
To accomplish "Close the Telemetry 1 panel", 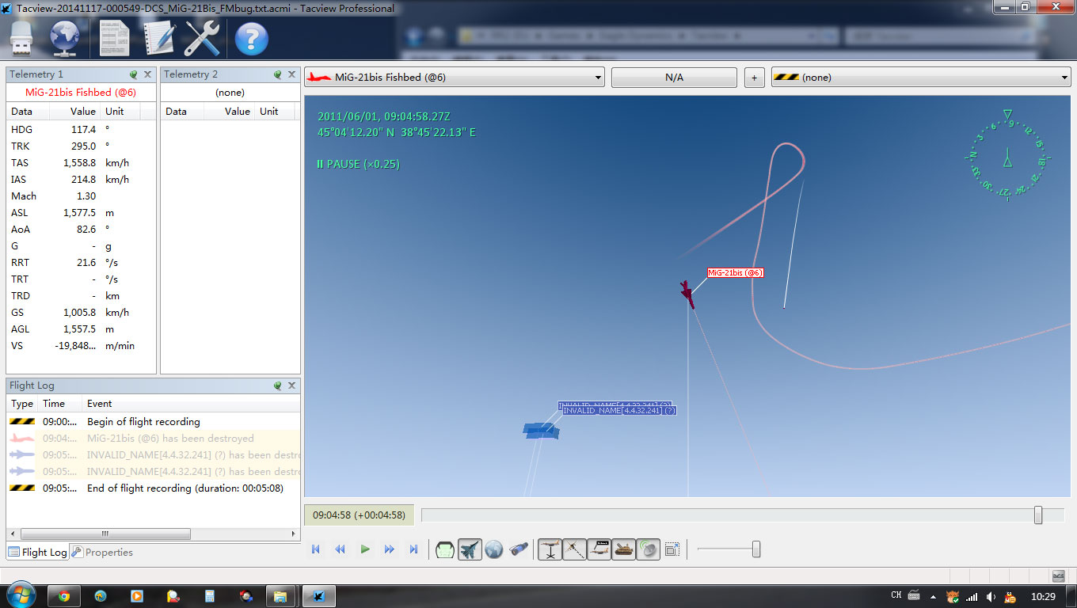I will 147,74.
